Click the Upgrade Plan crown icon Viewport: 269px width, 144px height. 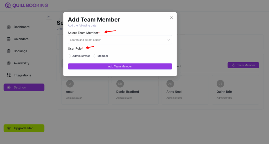(9, 128)
